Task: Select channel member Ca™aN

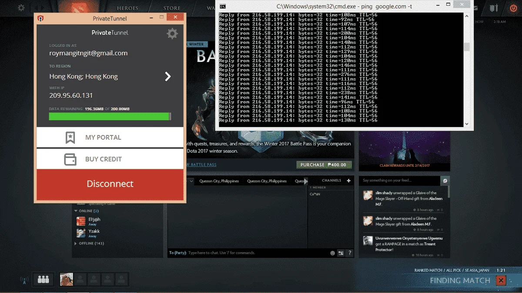Action: pos(315,194)
